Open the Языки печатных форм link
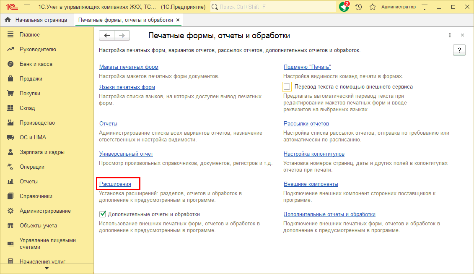The image size is (474, 274). [x=127, y=87]
